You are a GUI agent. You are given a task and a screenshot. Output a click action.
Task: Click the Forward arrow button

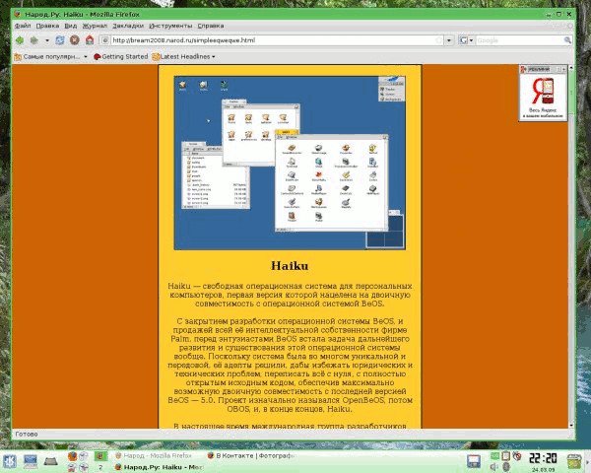(x=34, y=40)
